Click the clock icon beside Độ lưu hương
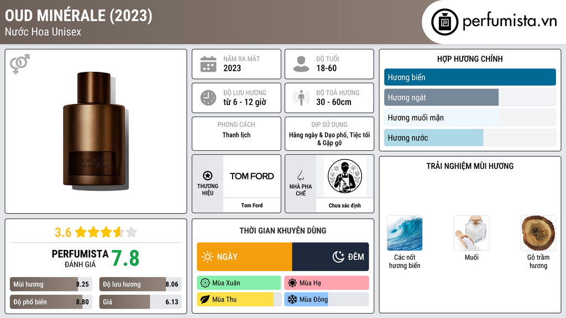The image size is (566, 318). [x=208, y=98]
